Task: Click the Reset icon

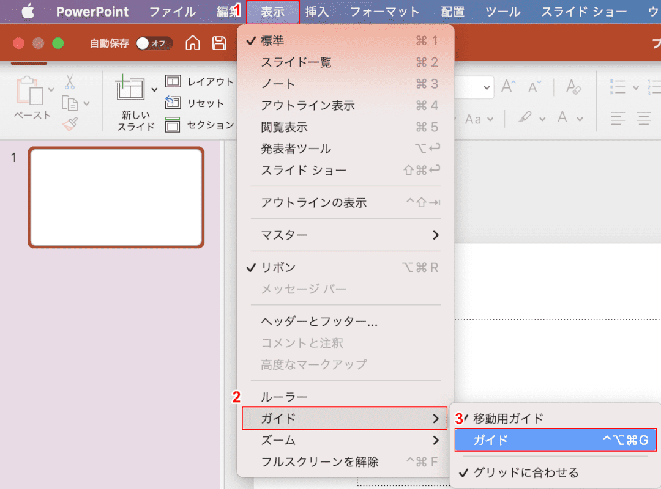Action: pos(173,102)
